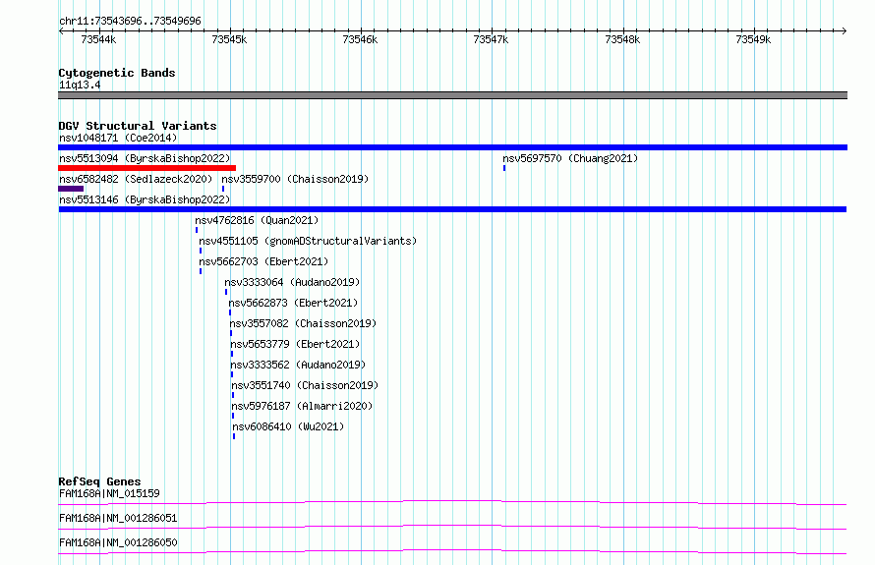Click the 11q13.4 band label
Viewport: 875px width, 565px height.
coord(80,85)
